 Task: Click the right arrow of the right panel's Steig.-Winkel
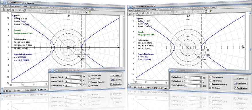(x=201, y=86)
